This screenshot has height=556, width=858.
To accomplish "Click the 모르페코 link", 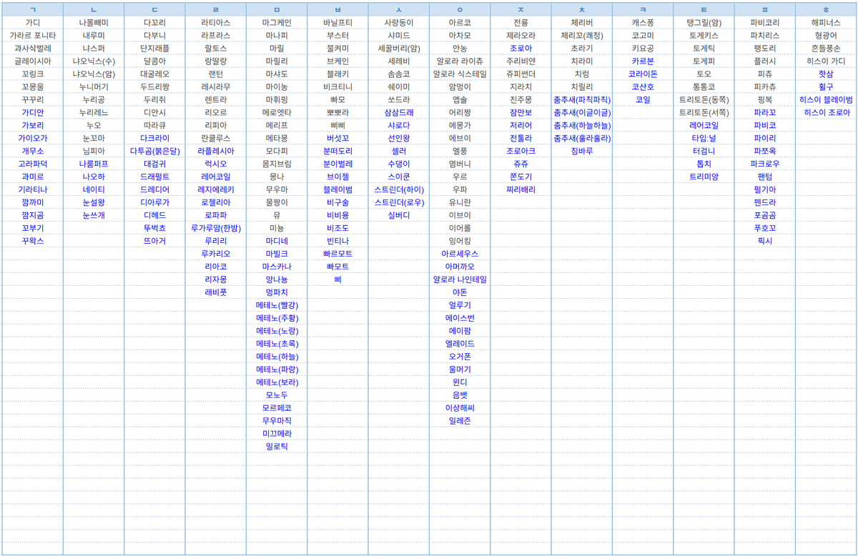I will coord(277,408).
